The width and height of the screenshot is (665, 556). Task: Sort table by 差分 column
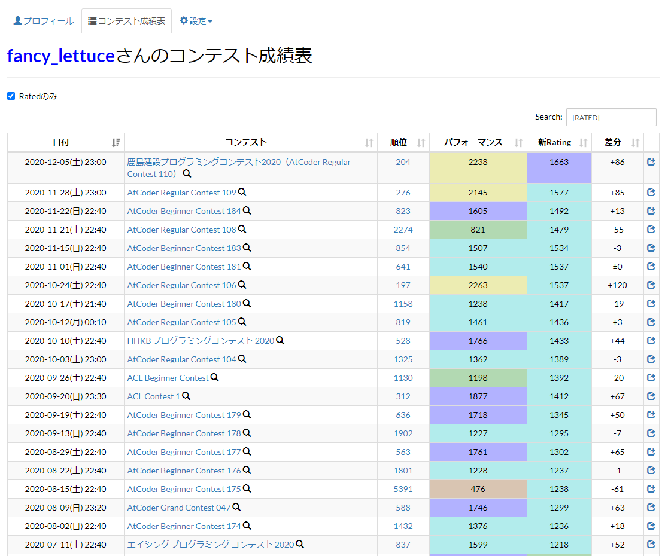click(618, 143)
